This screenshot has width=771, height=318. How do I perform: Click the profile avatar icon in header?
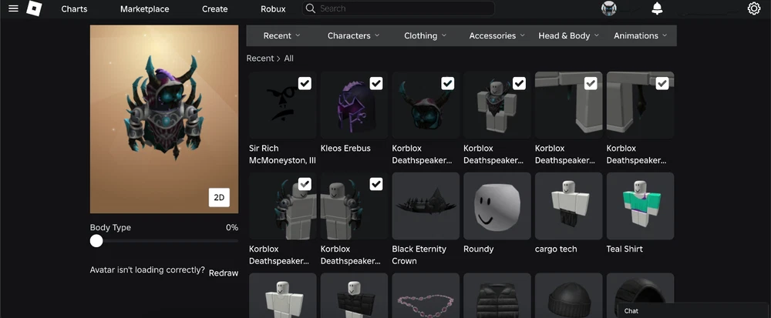pos(609,8)
